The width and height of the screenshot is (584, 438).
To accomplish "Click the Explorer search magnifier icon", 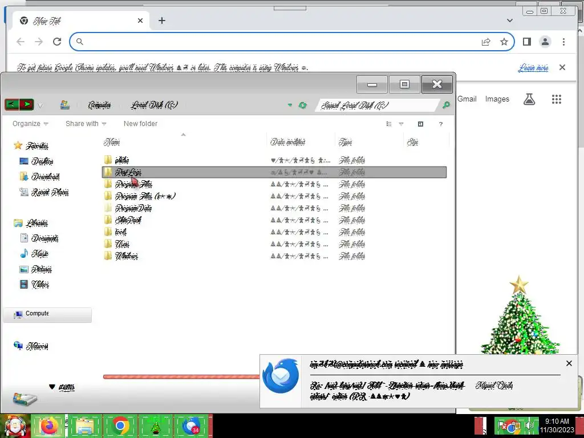I will pyautogui.click(x=446, y=106).
